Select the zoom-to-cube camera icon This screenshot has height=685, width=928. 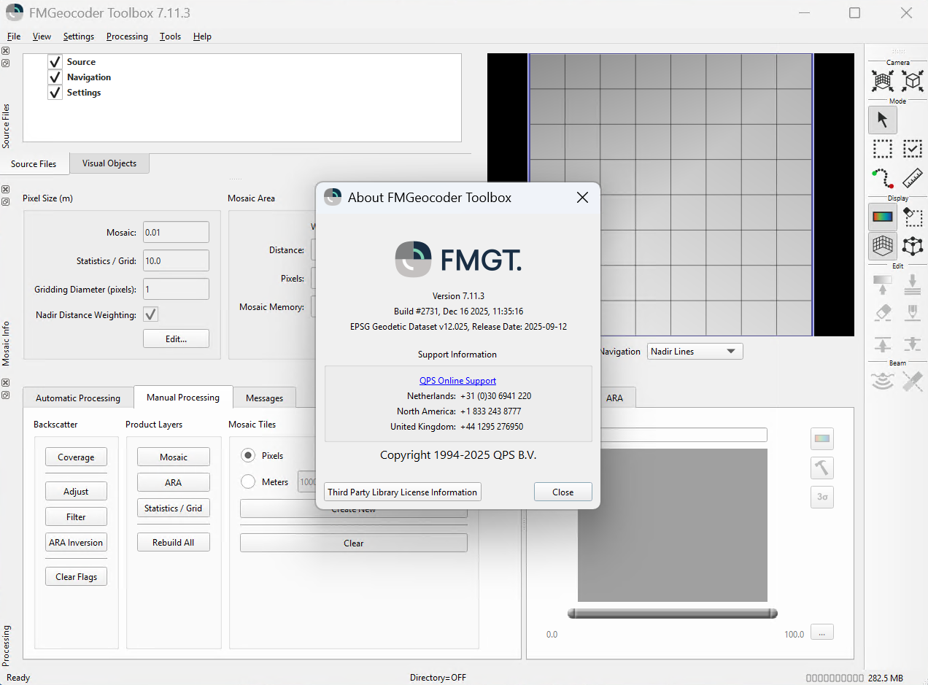pyautogui.click(x=913, y=80)
